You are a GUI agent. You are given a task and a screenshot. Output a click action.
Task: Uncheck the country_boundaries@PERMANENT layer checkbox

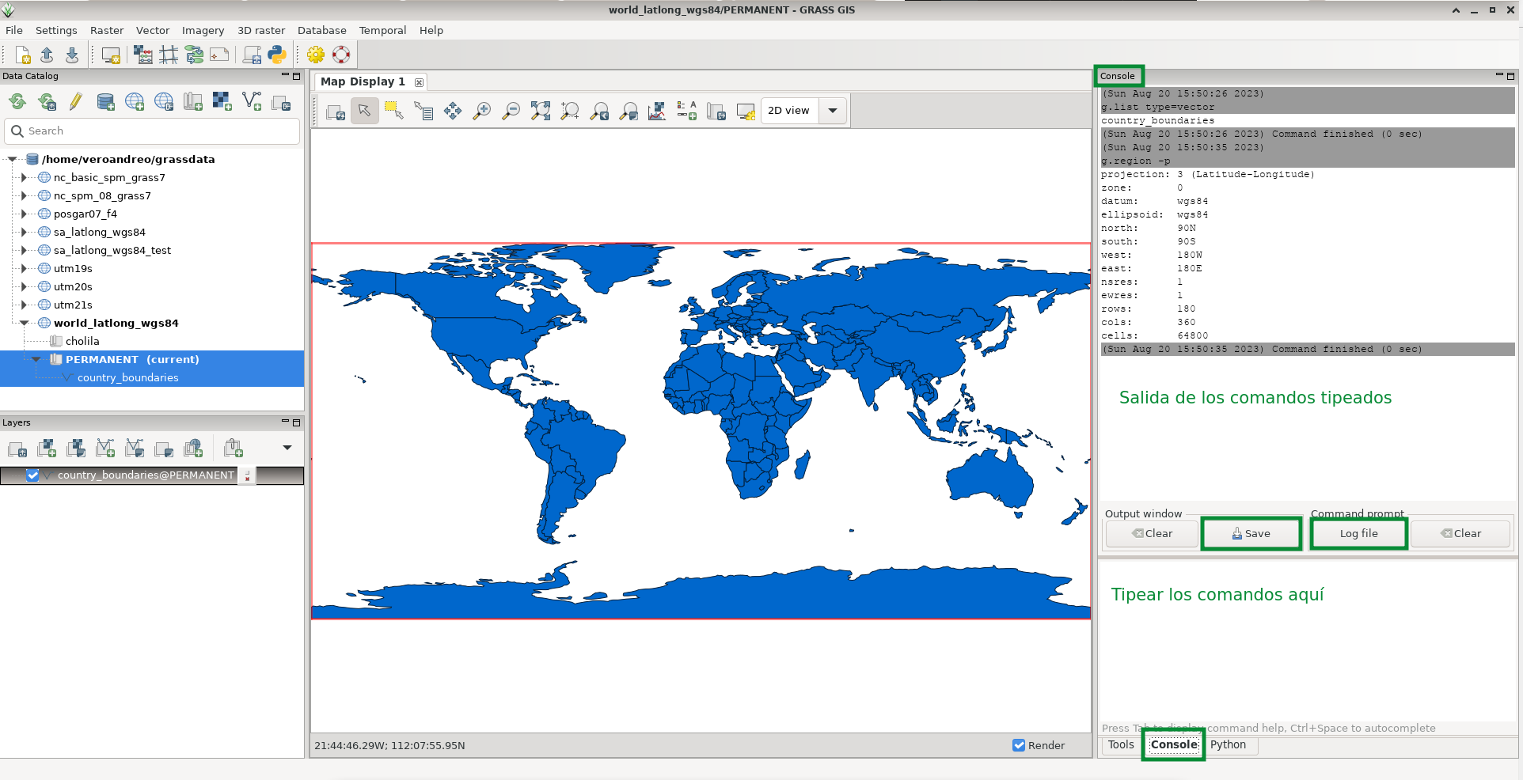pos(32,475)
